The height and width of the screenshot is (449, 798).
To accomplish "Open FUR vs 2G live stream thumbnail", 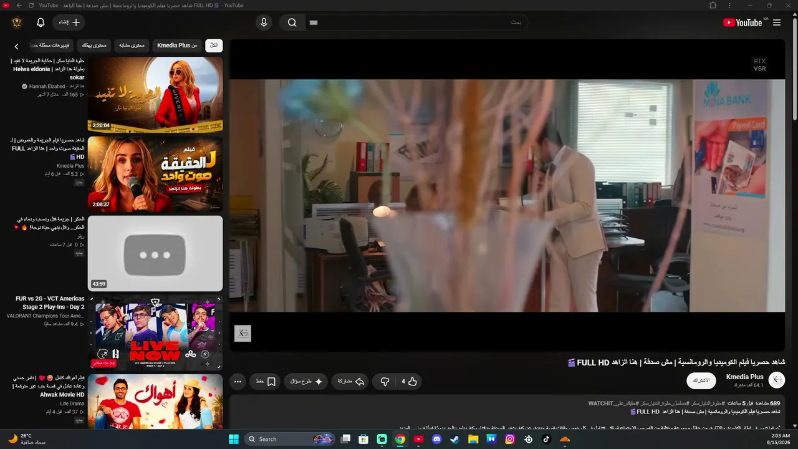I will (155, 332).
